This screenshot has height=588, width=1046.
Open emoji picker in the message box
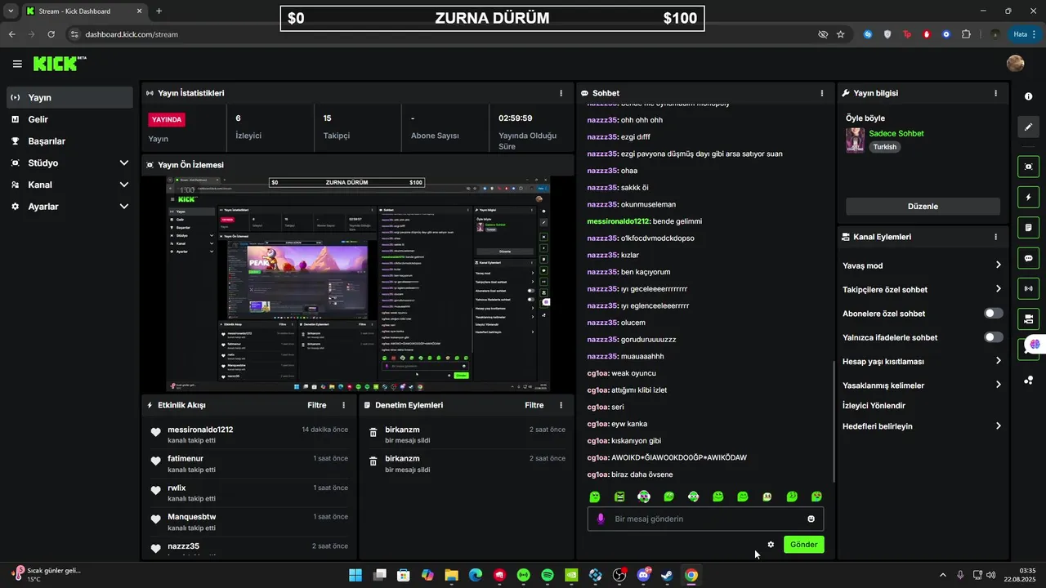point(811,519)
